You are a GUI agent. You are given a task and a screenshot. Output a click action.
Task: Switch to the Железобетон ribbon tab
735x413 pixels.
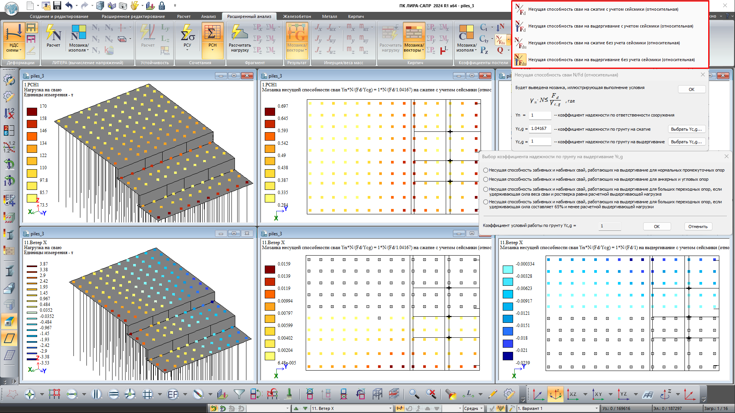297,16
